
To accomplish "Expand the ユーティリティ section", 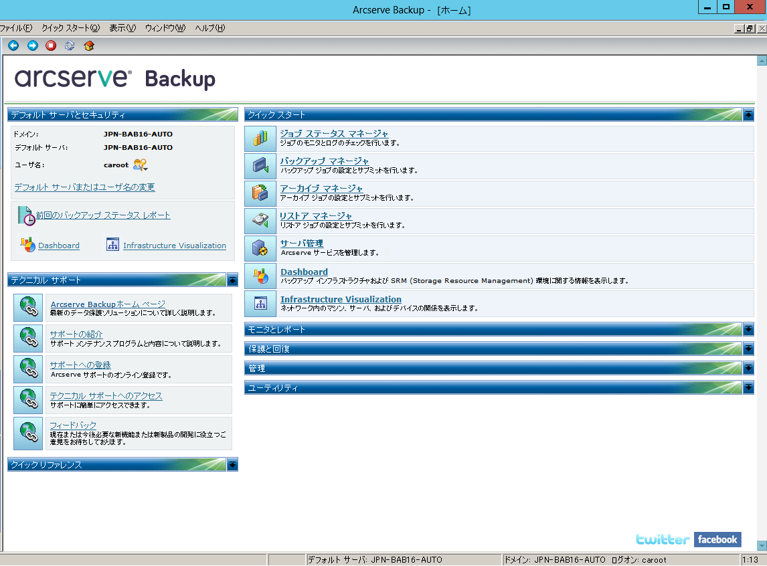I will [x=748, y=387].
